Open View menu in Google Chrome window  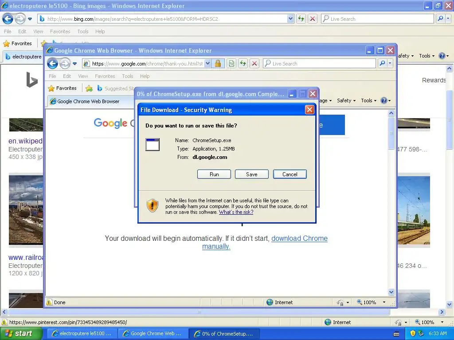[83, 76]
